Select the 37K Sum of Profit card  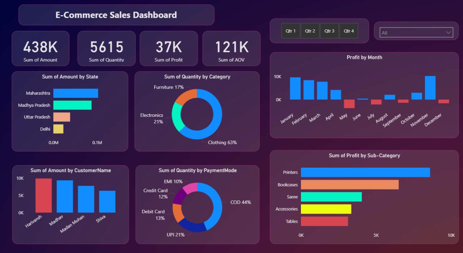point(169,49)
